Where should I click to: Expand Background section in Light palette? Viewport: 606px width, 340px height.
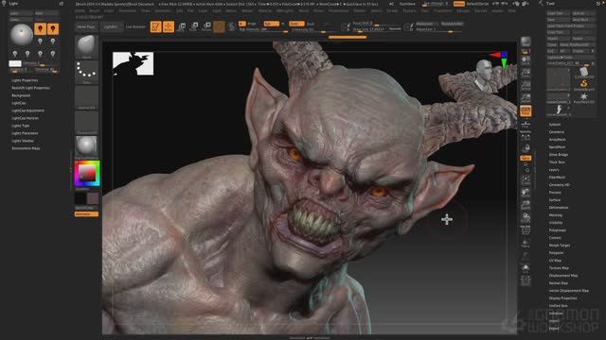pyautogui.click(x=21, y=95)
